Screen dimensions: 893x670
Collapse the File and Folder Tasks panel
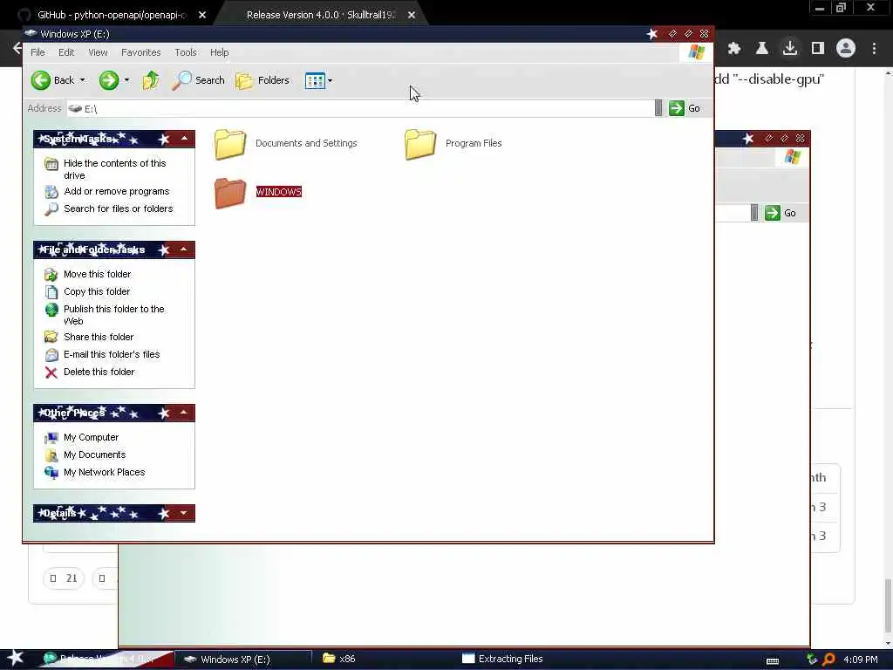pos(184,250)
